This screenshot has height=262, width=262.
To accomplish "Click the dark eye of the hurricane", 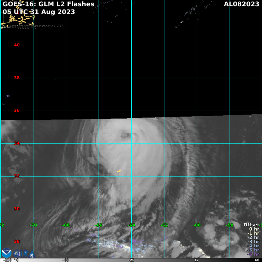I will tap(126, 135).
